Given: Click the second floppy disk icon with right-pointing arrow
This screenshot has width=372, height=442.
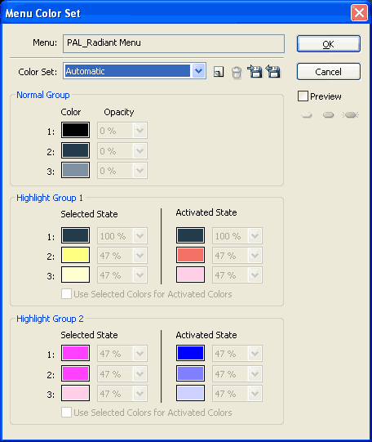Looking at the screenshot, I should coord(273,71).
